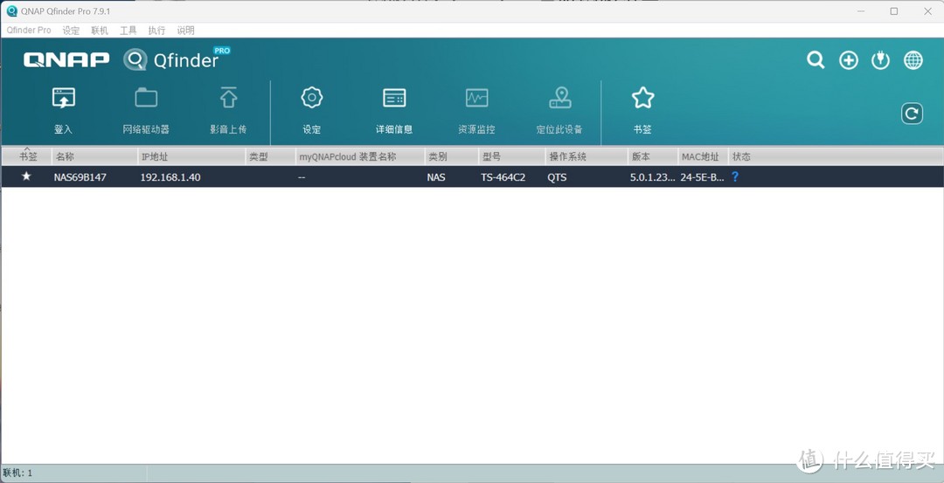
Task: Click the blue question mark status icon
Action: tap(734, 176)
